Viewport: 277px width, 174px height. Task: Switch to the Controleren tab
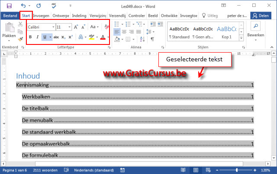pos(137,16)
